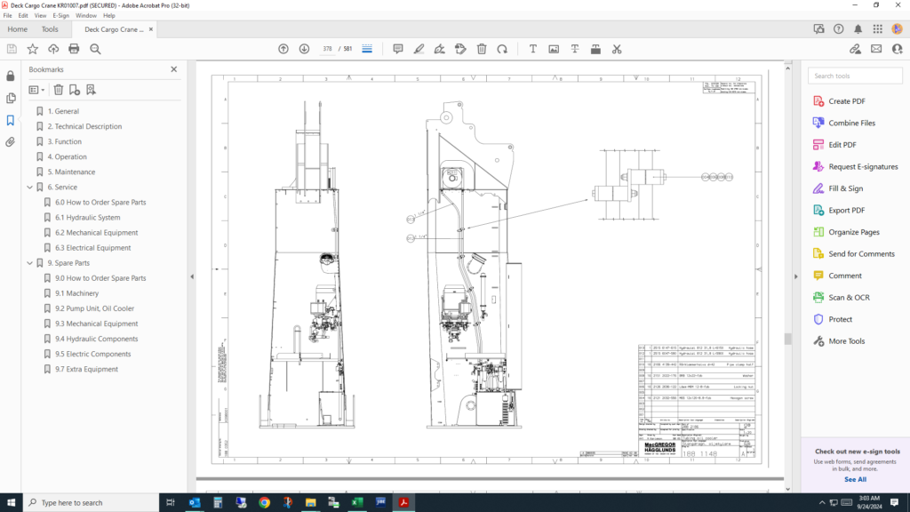Click the Windows taskbar search box

[x=92, y=503]
